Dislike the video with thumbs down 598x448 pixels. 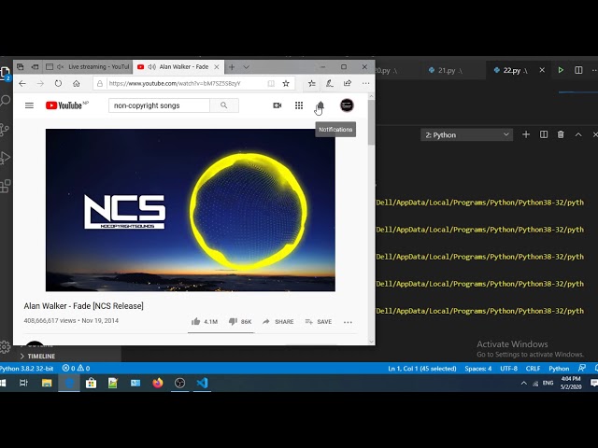pos(240,321)
